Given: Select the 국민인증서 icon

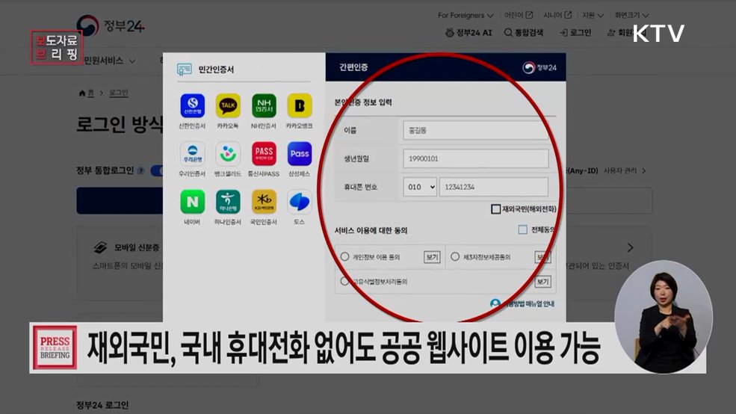Looking at the screenshot, I should [264, 201].
